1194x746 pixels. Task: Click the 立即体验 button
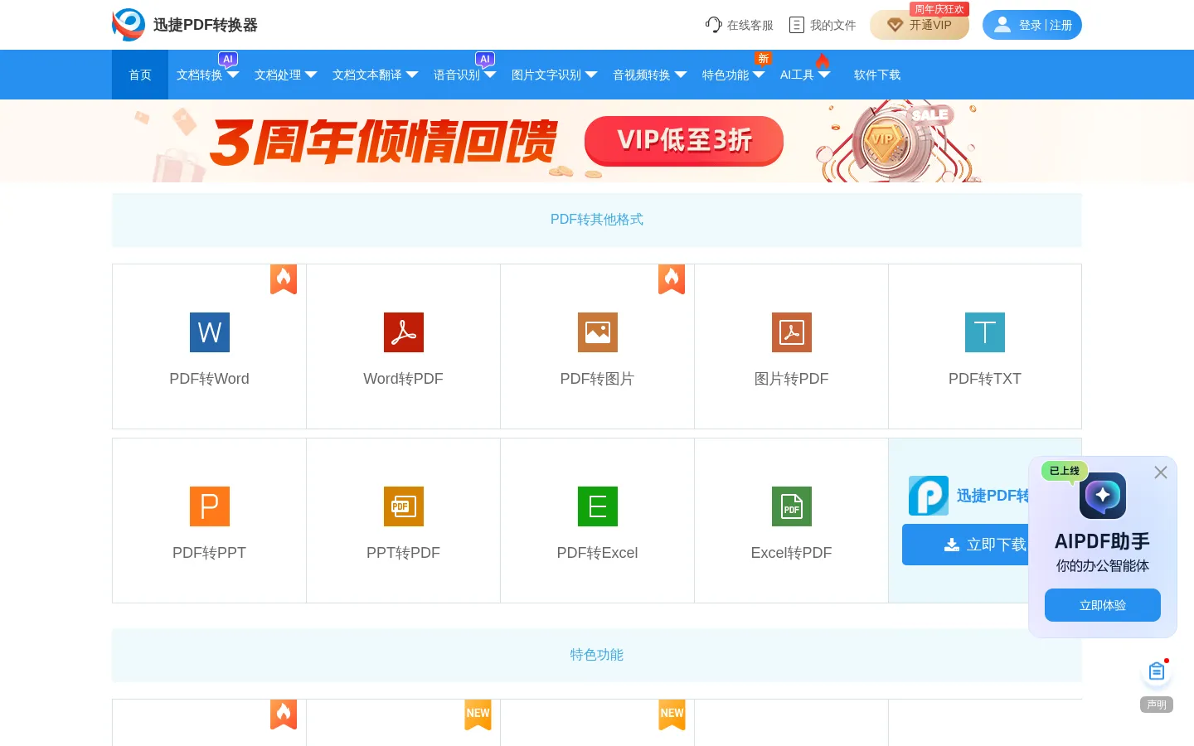[x=1103, y=605]
